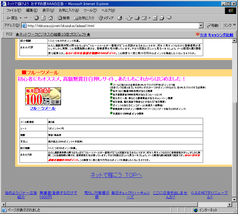Open the ファイル(F) menu
Image resolution: width=238 pixels, height=214 pixels.
pyautogui.click(x=14, y=10)
